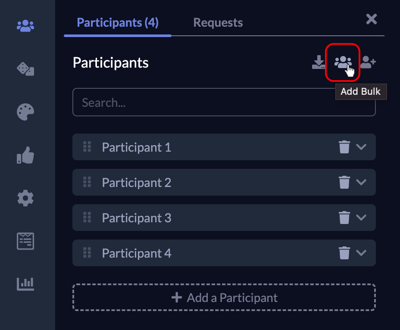Grab the drag handle of Participant 2
The height and width of the screenshot is (330, 400).
coord(87,182)
